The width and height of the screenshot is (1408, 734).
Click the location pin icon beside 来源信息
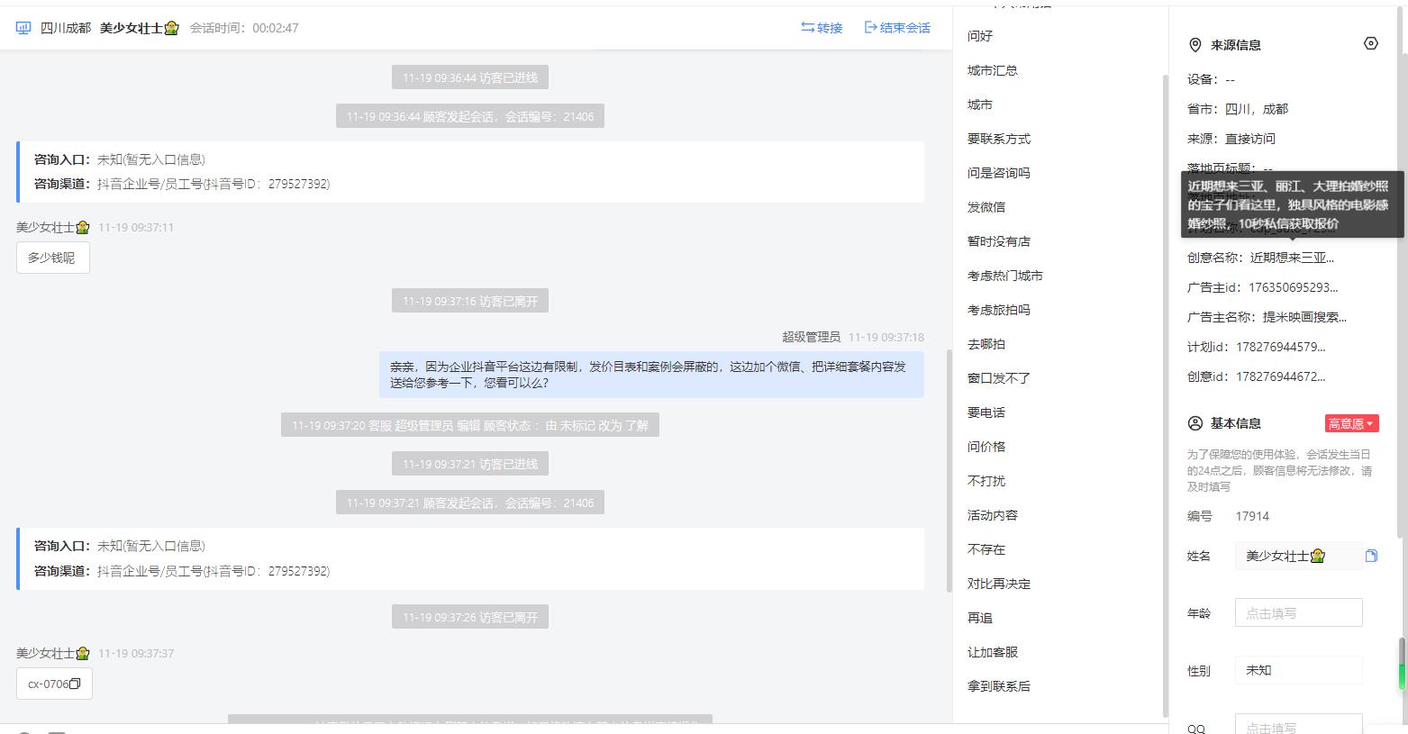[1195, 45]
